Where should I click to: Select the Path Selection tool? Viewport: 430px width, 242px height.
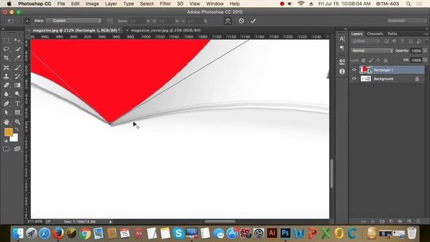tap(6, 112)
